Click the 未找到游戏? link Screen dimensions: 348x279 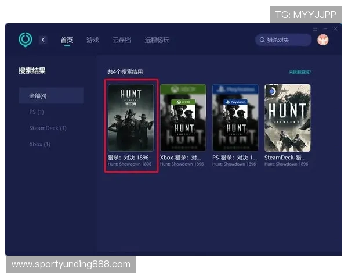[300, 72]
